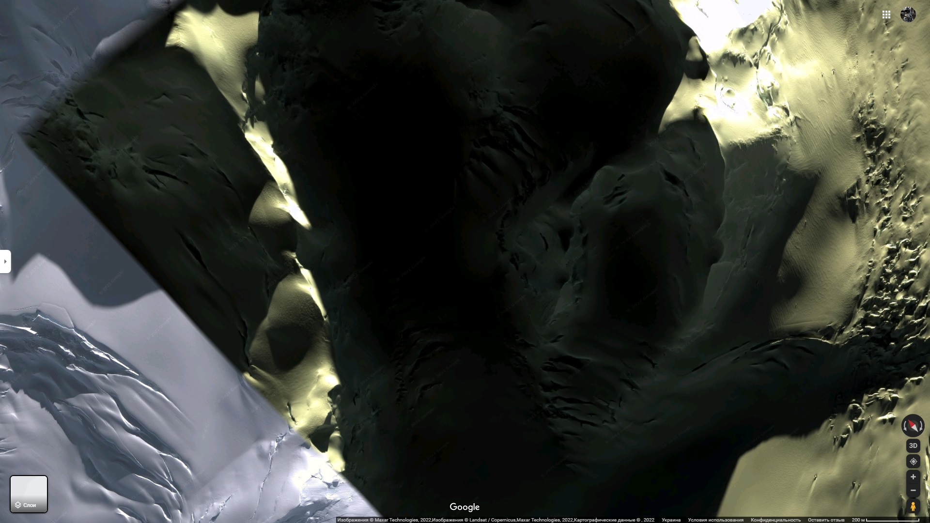Viewport: 930px width, 523px height.
Task: Click the Google logo at the bottom
Action: coord(465,507)
